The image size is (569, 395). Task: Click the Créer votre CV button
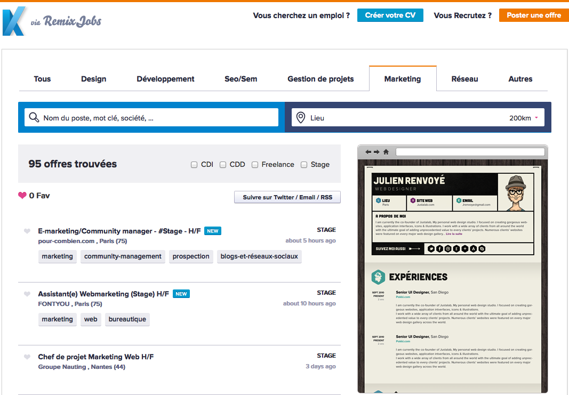[x=390, y=15]
